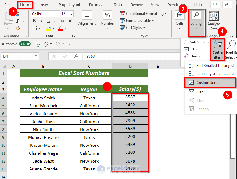Open the Page Layout ribbon tab

point(69,5)
